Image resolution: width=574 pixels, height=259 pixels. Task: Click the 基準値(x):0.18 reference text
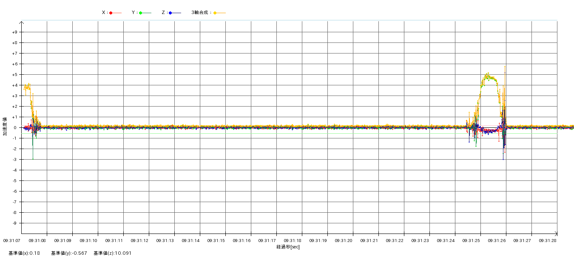(x=24, y=253)
